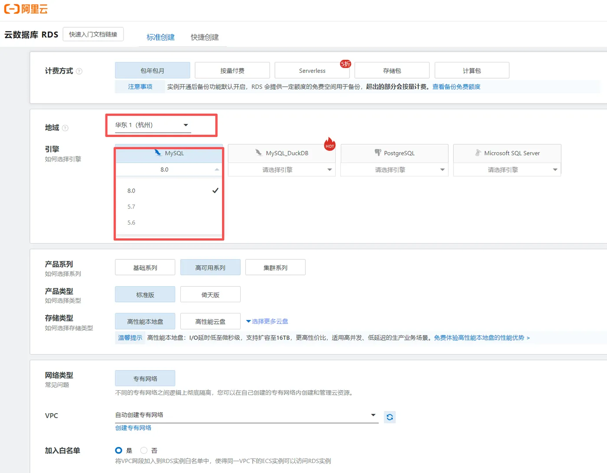The image size is (607, 473).
Task: Click the MySQL dolphin engine icon
Action: 158,153
